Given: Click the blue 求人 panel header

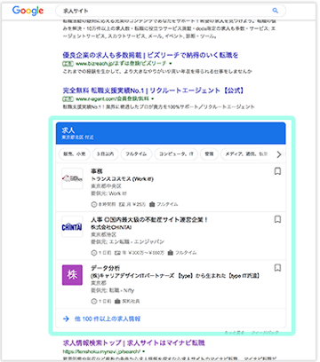Looking at the screenshot, I should (x=171, y=133).
